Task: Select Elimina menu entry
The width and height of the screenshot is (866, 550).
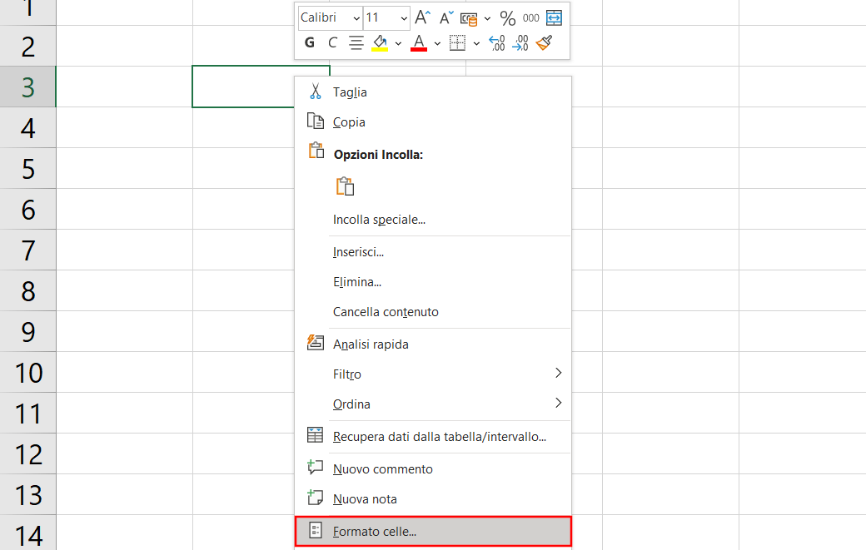Action: 433,282
